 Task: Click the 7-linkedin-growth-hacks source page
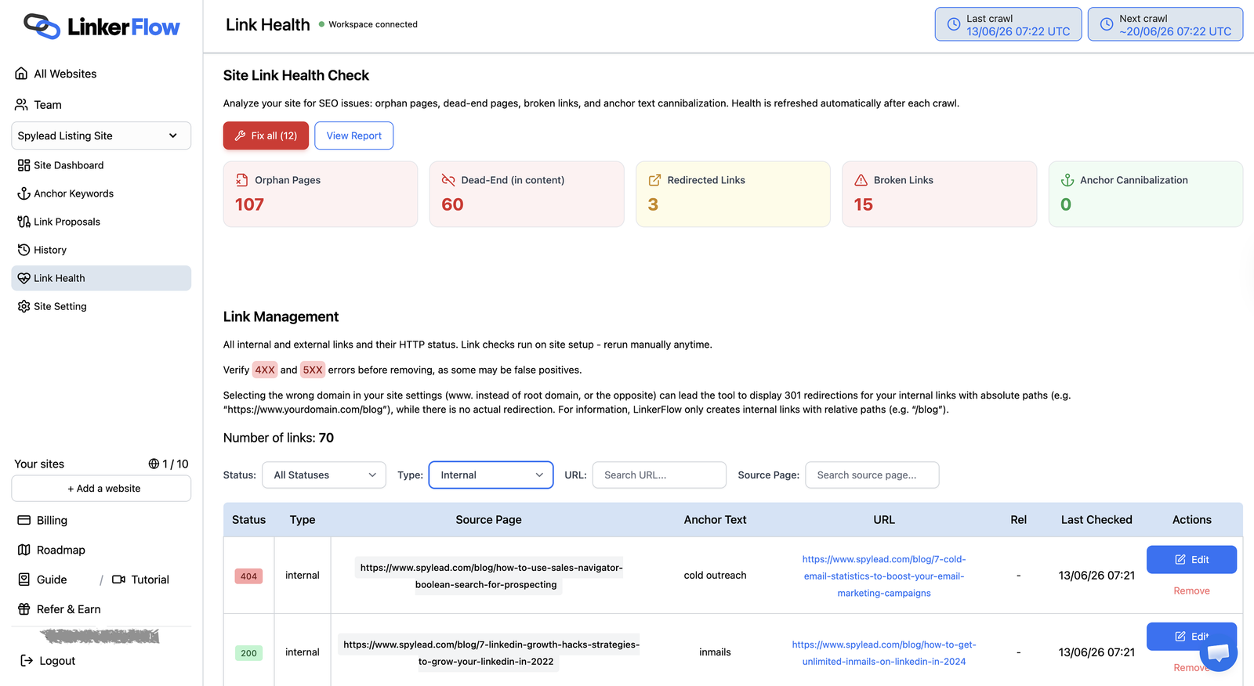tap(488, 653)
